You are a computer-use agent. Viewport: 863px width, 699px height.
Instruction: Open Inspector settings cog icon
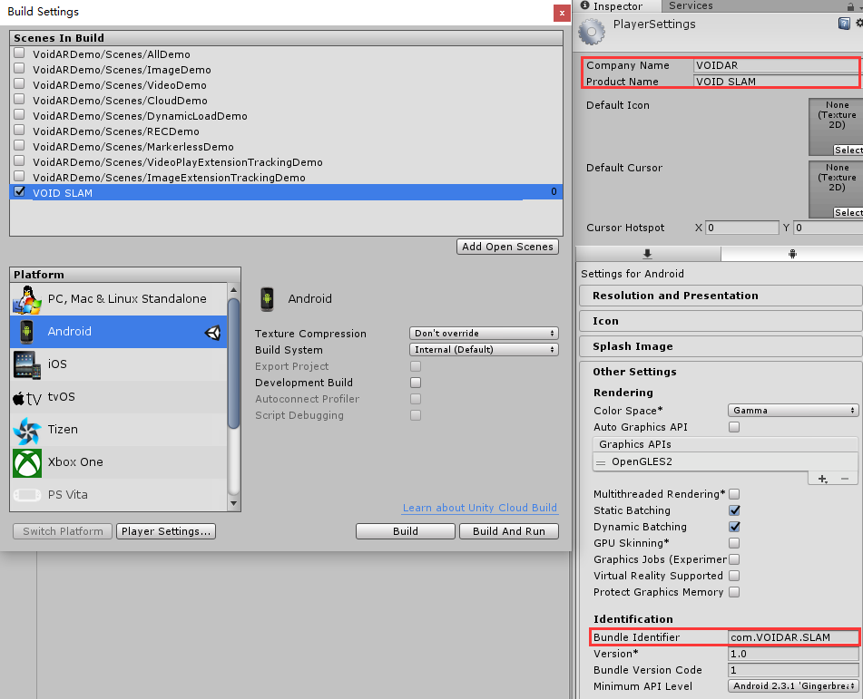click(858, 23)
